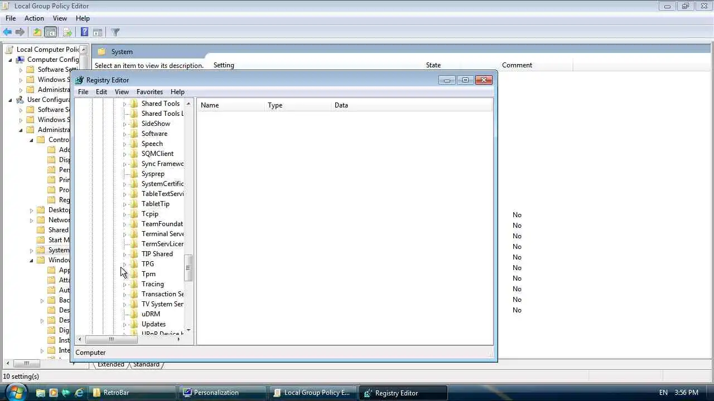Click the Computer Configuration node icon

tap(20, 60)
